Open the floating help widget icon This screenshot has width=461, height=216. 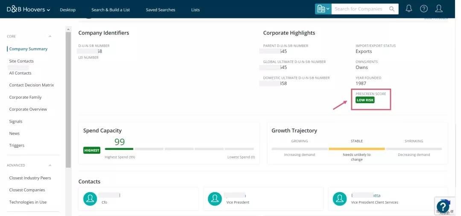pyautogui.click(x=443, y=207)
